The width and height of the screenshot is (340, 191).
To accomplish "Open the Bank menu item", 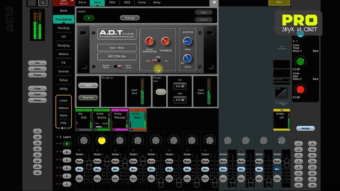I will coord(64,11).
